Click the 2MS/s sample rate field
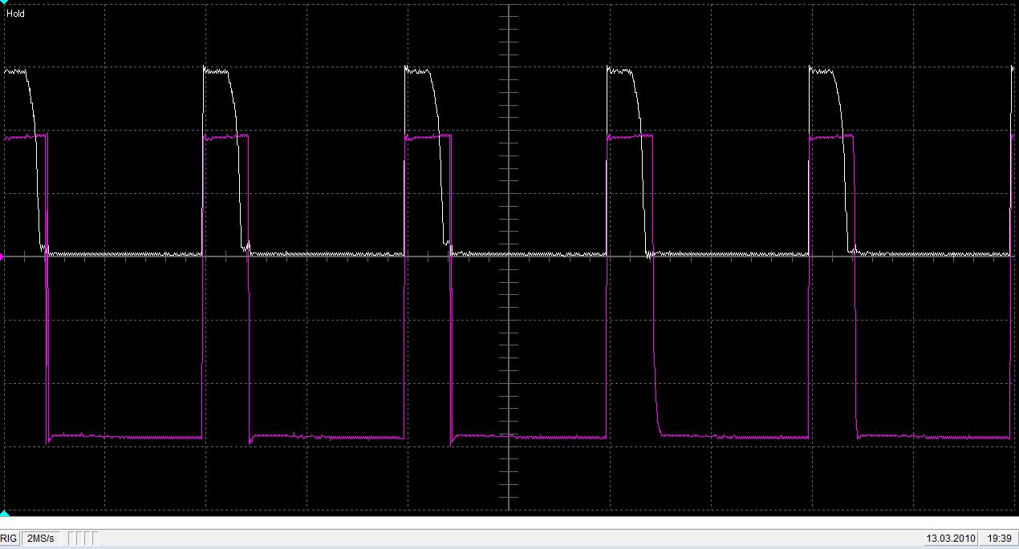The image size is (1019, 549). (x=41, y=538)
